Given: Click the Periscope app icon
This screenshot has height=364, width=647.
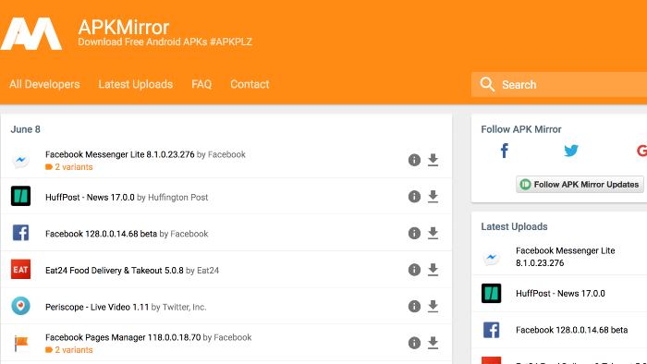Looking at the screenshot, I should 20,306.
